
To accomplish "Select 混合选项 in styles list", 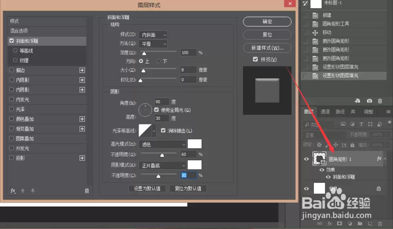I will [47, 31].
